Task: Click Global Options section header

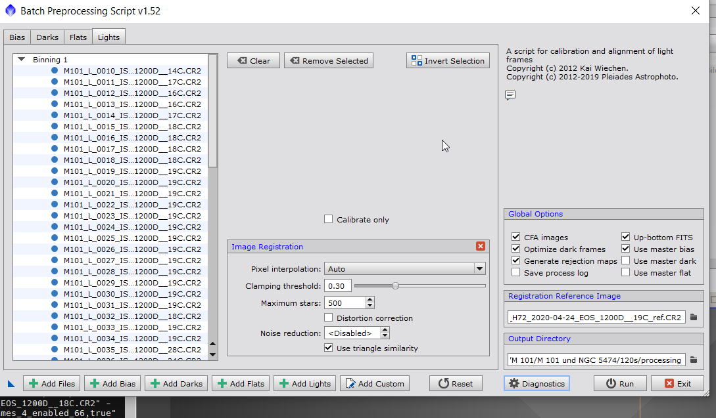Action: [604, 214]
